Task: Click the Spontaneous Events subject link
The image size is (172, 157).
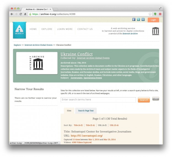Action: click(x=93, y=78)
